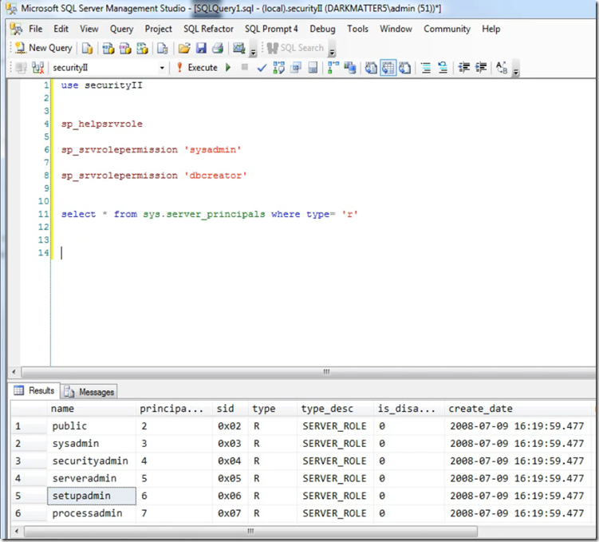Start an Analysis Services XMLA Query
Screen dimensions: 599x542
[142, 48]
